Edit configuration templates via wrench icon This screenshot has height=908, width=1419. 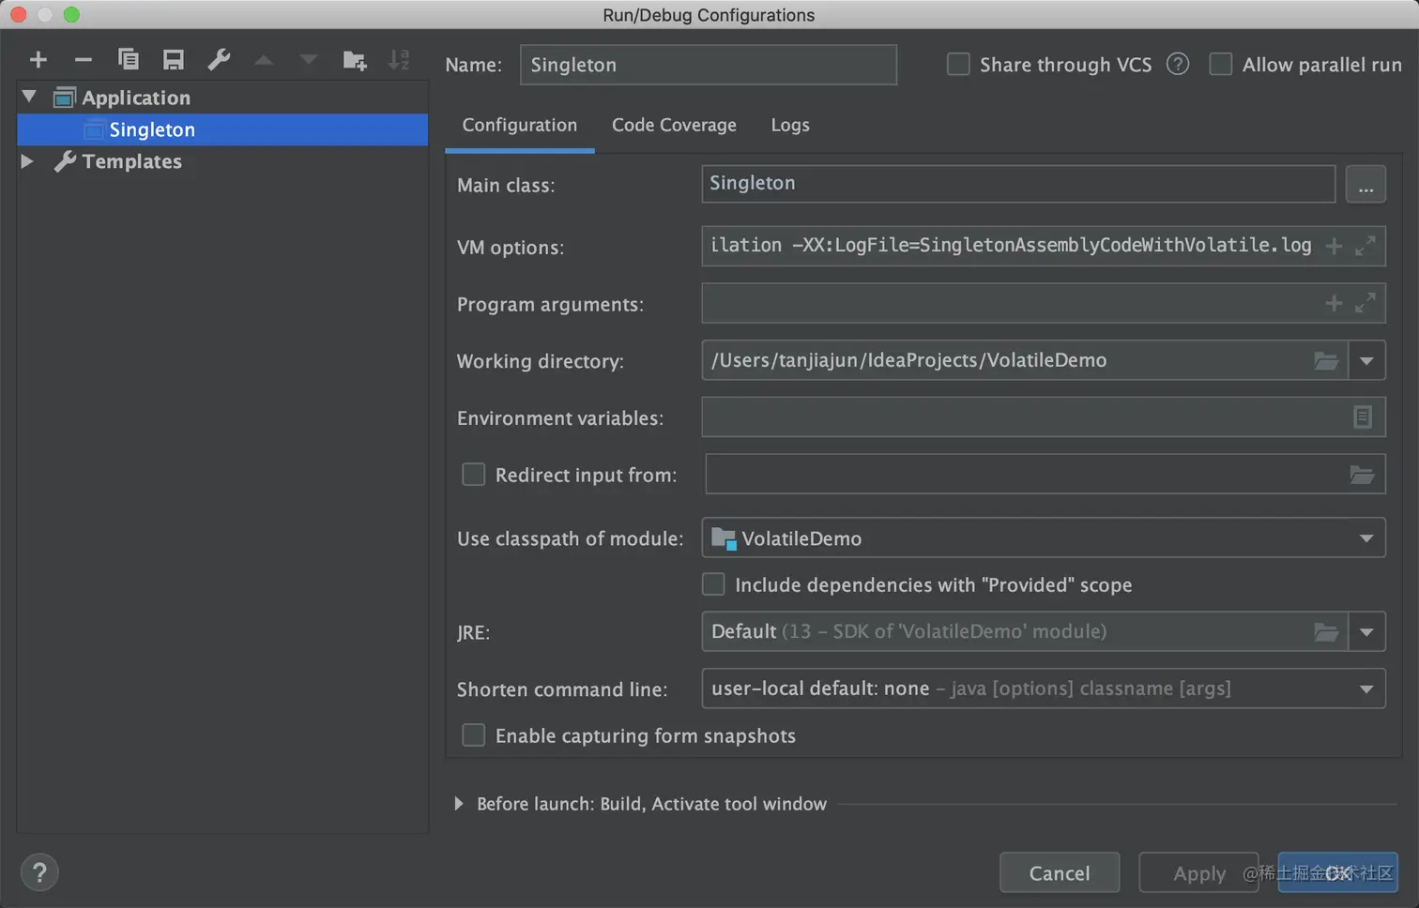pyautogui.click(x=219, y=59)
